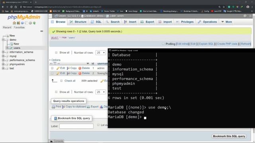Screen dimensions: 255x143
Task: Bookmark the page with the star icon
Action: [x=224, y=7]
